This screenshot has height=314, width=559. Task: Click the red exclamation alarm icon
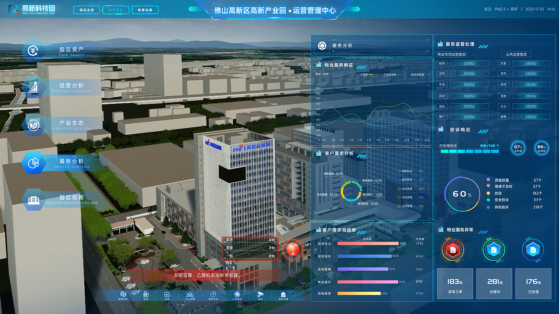coord(293,250)
